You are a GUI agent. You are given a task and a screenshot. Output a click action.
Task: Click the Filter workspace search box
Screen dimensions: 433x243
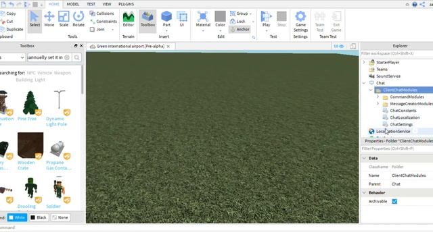[x=396, y=53]
